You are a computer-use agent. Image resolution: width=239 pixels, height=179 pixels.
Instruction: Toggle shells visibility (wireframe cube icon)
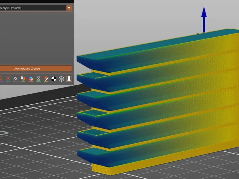click(61, 79)
